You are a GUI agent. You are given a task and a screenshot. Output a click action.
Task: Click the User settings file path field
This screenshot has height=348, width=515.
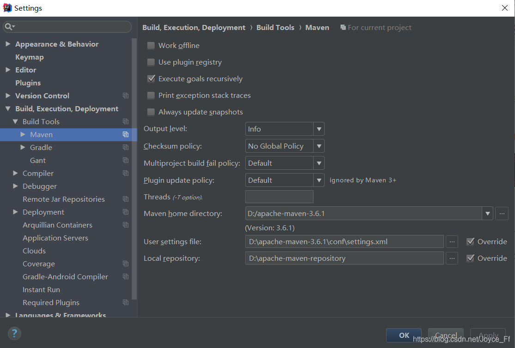(x=344, y=242)
